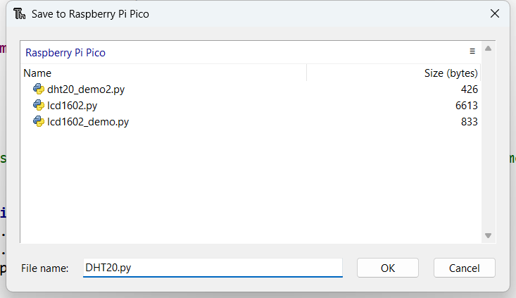Click the Python icon beside dht20_demo2.py
This screenshot has height=298, width=516.
click(x=39, y=89)
